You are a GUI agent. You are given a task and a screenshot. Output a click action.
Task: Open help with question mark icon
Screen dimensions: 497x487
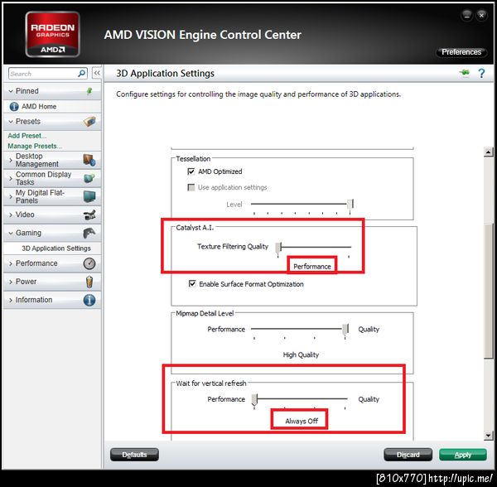click(x=481, y=73)
